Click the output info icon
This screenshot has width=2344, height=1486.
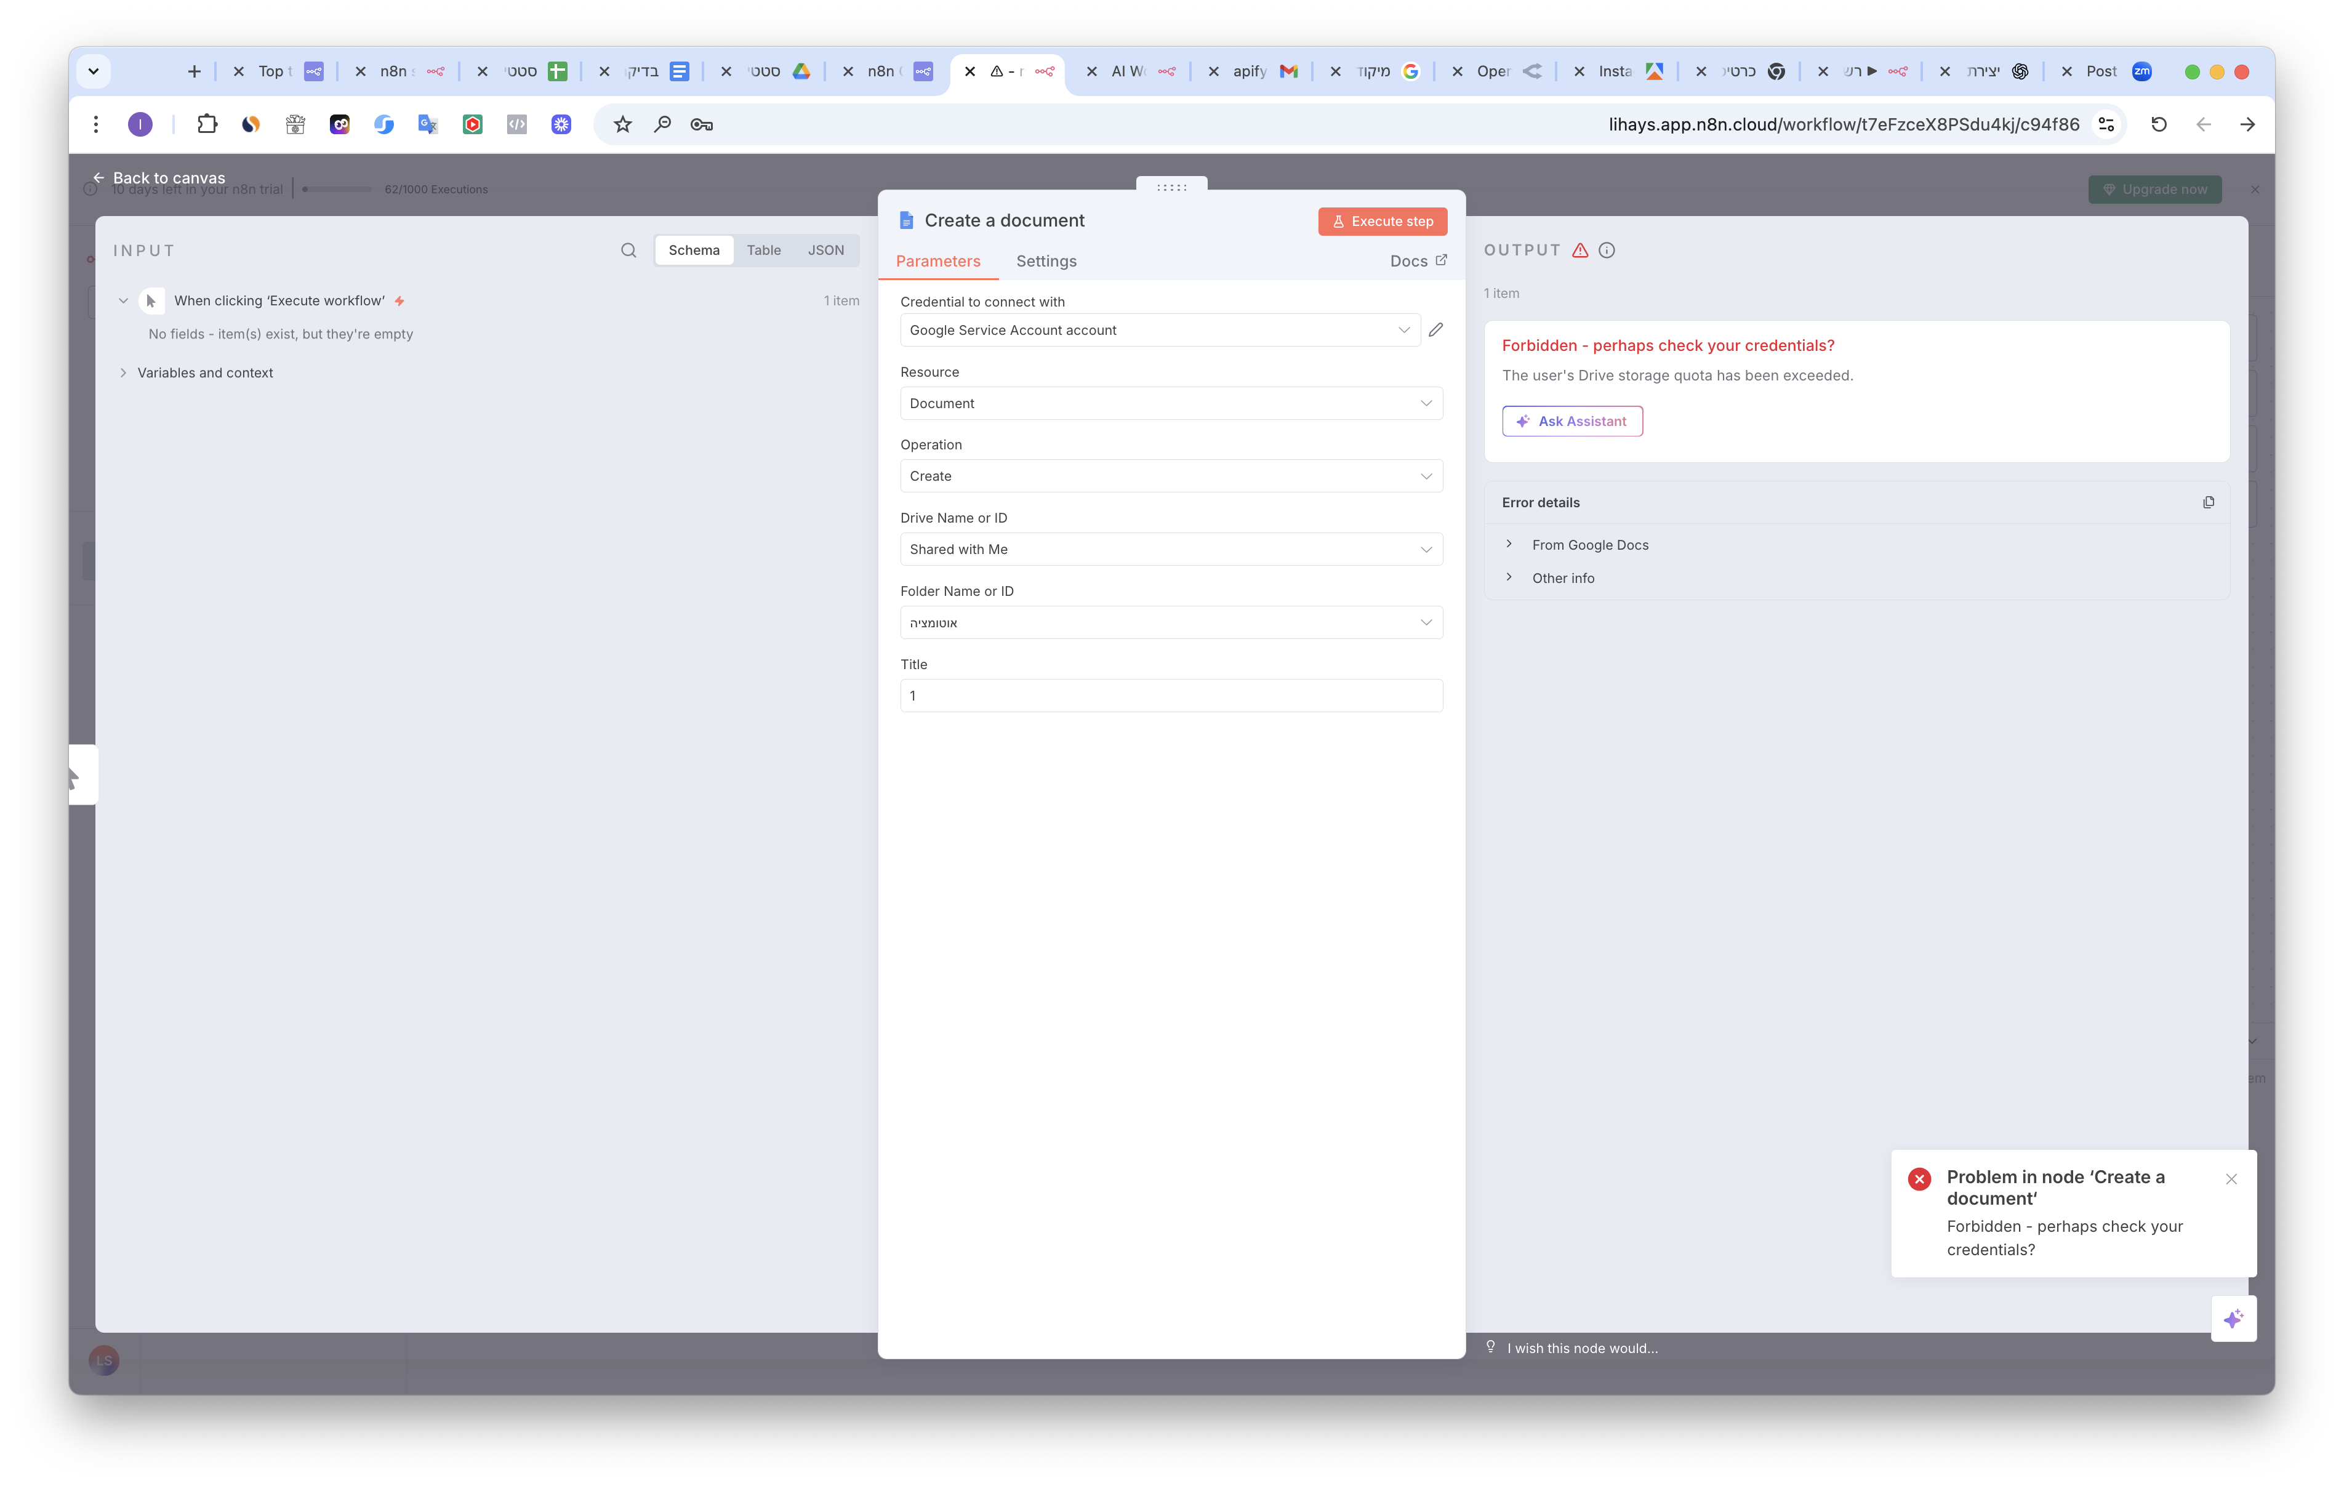(x=1607, y=251)
